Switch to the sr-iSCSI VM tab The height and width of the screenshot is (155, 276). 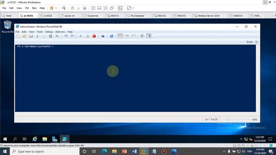pyautogui.click(x=48, y=16)
